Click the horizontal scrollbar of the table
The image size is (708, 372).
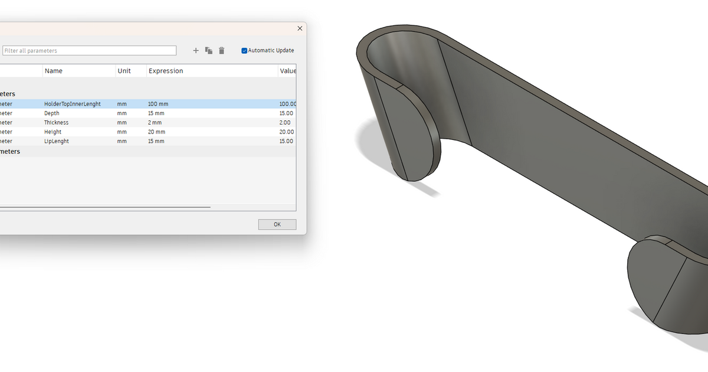click(x=105, y=207)
